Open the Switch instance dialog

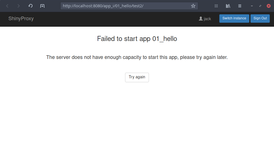(x=234, y=18)
